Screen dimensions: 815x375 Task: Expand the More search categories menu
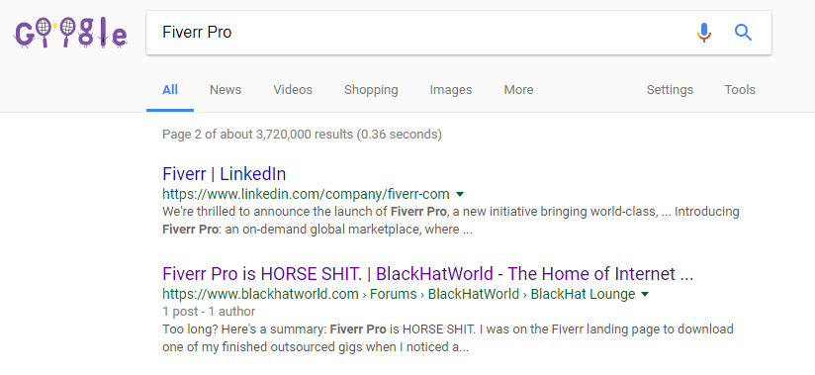tap(518, 89)
